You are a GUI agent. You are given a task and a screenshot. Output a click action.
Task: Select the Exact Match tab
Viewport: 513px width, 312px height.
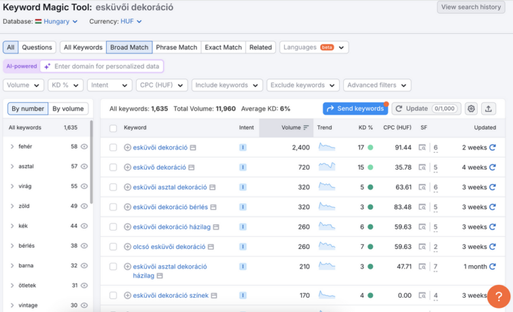tap(223, 47)
